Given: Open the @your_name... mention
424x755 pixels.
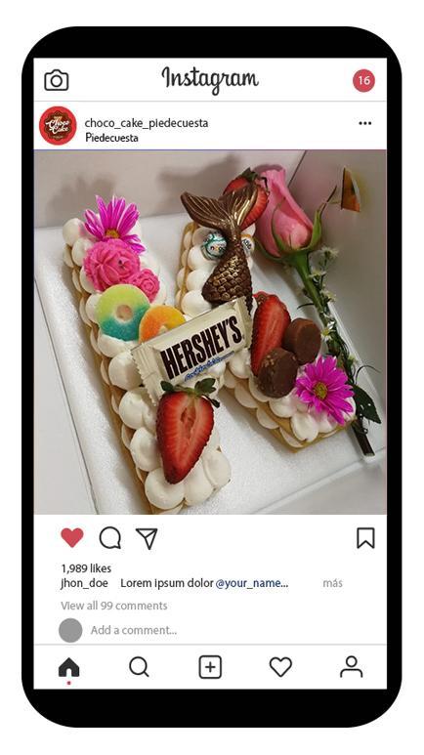Looking at the screenshot, I should pyautogui.click(x=251, y=583).
